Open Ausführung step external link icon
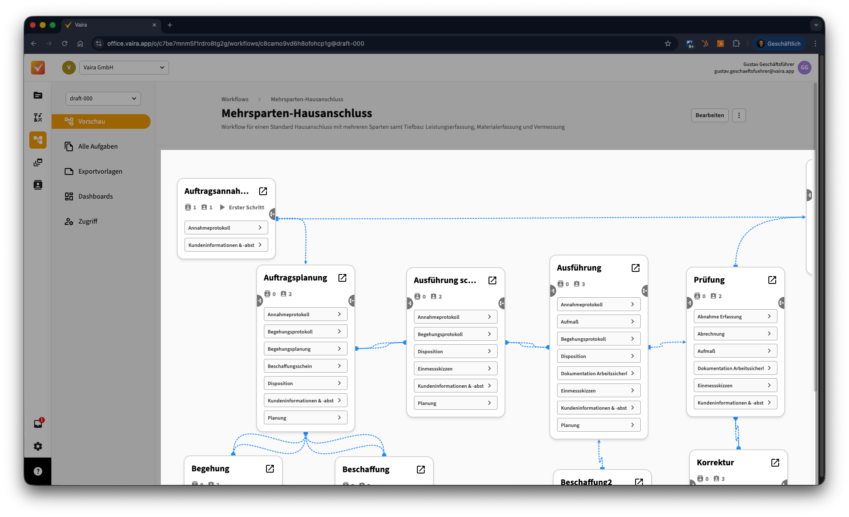The width and height of the screenshot is (849, 517). [x=636, y=268]
